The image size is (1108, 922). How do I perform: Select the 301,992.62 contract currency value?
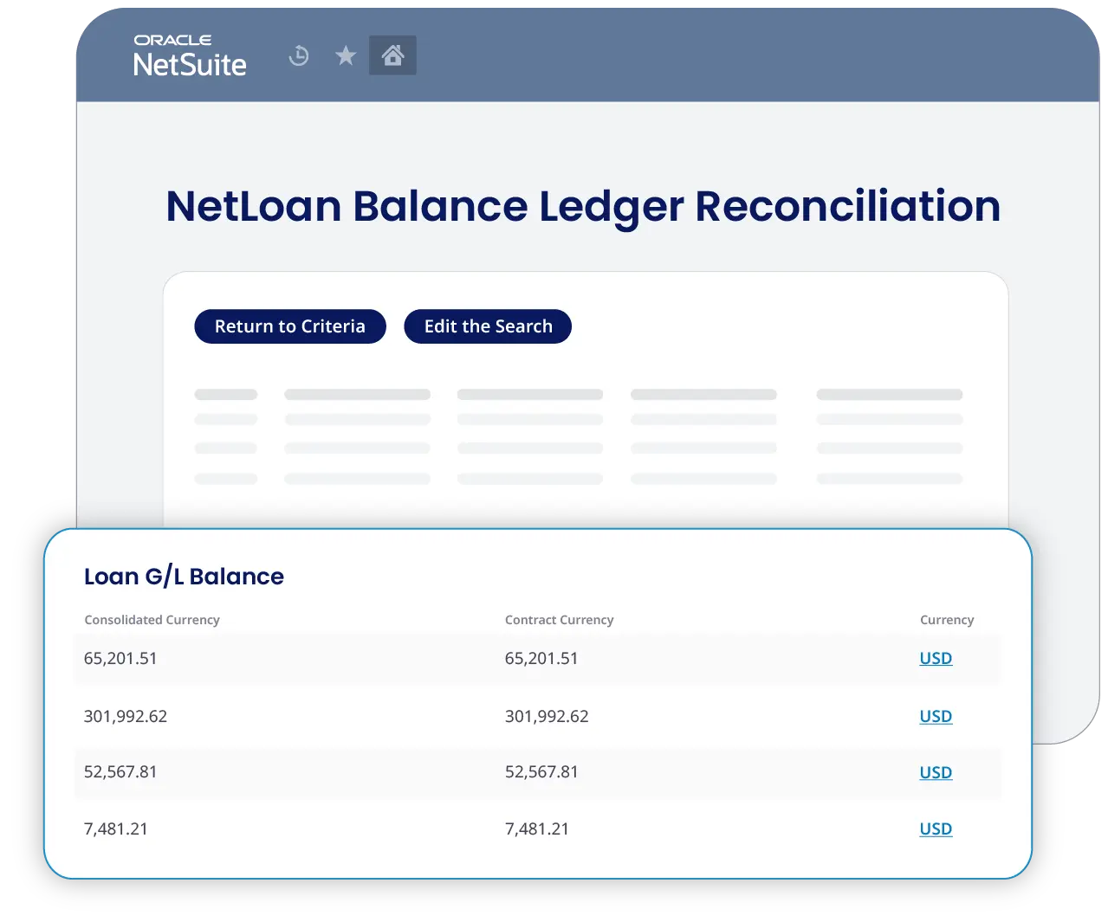point(547,716)
